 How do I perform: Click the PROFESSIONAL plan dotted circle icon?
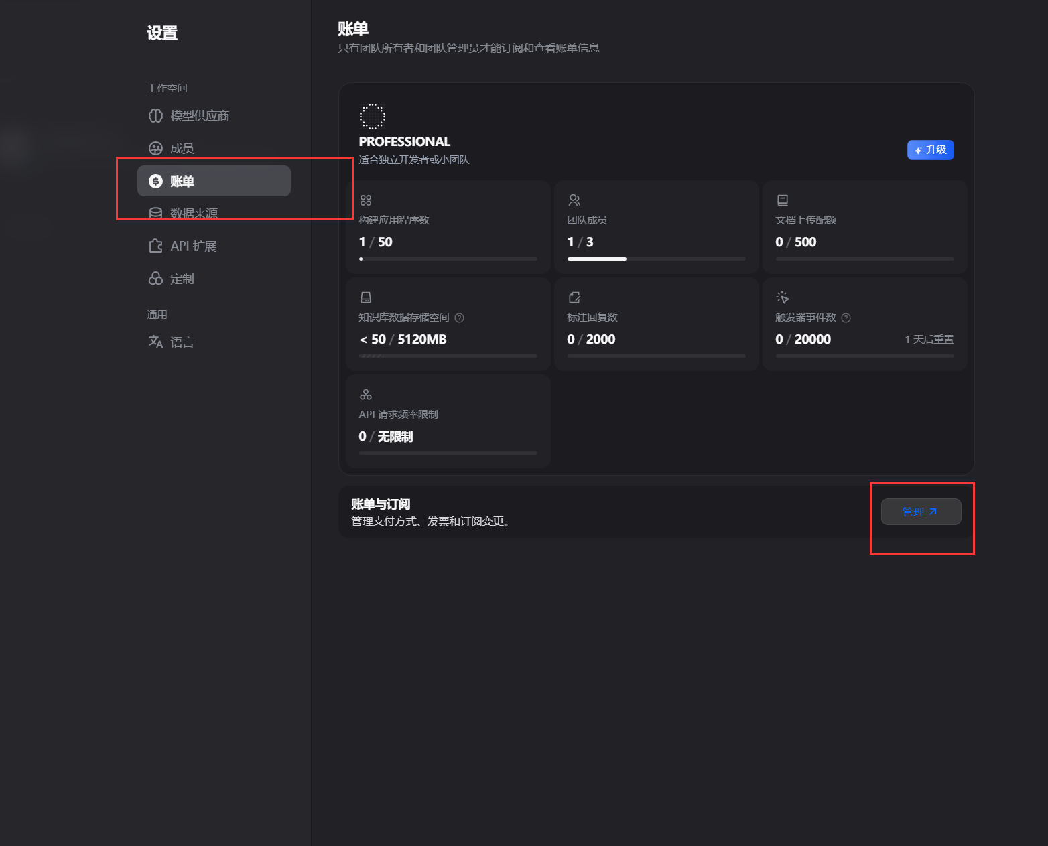(x=373, y=117)
